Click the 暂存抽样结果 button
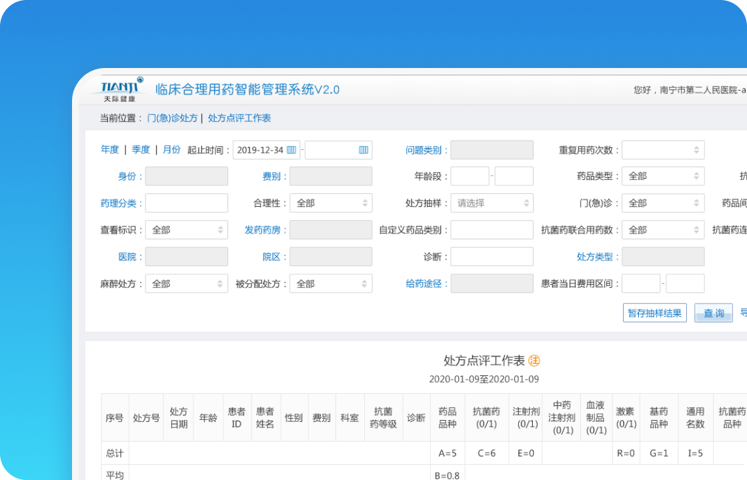Viewport: 747px width, 480px height. (654, 313)
